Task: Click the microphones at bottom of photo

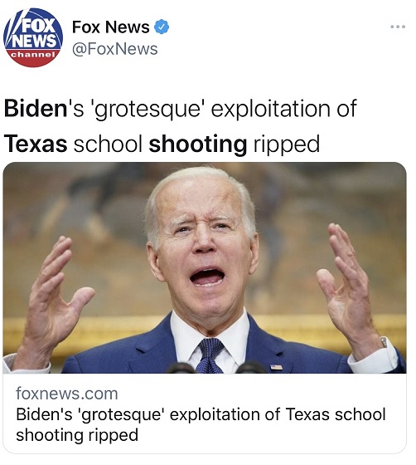Action: (x=217, y=368)
